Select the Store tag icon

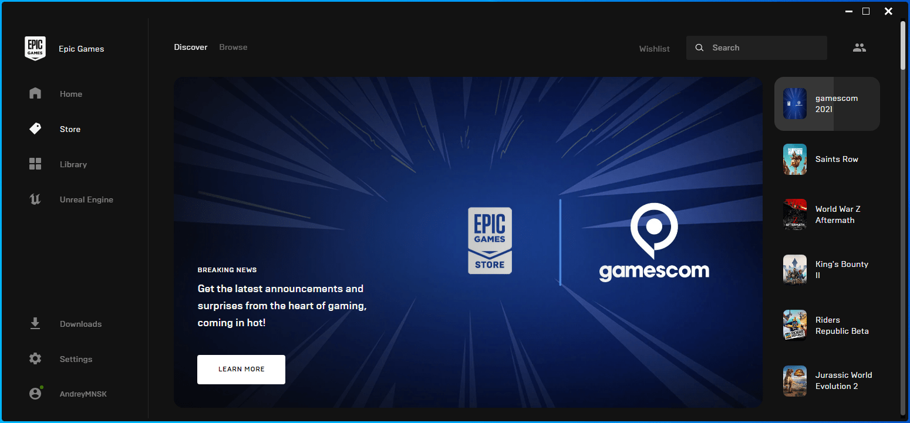[x=35, y=128]
